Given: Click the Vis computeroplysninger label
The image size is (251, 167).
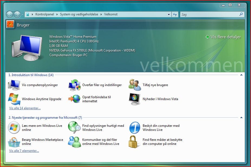Looking at the screenshot, I should click(x=40, y=85).
